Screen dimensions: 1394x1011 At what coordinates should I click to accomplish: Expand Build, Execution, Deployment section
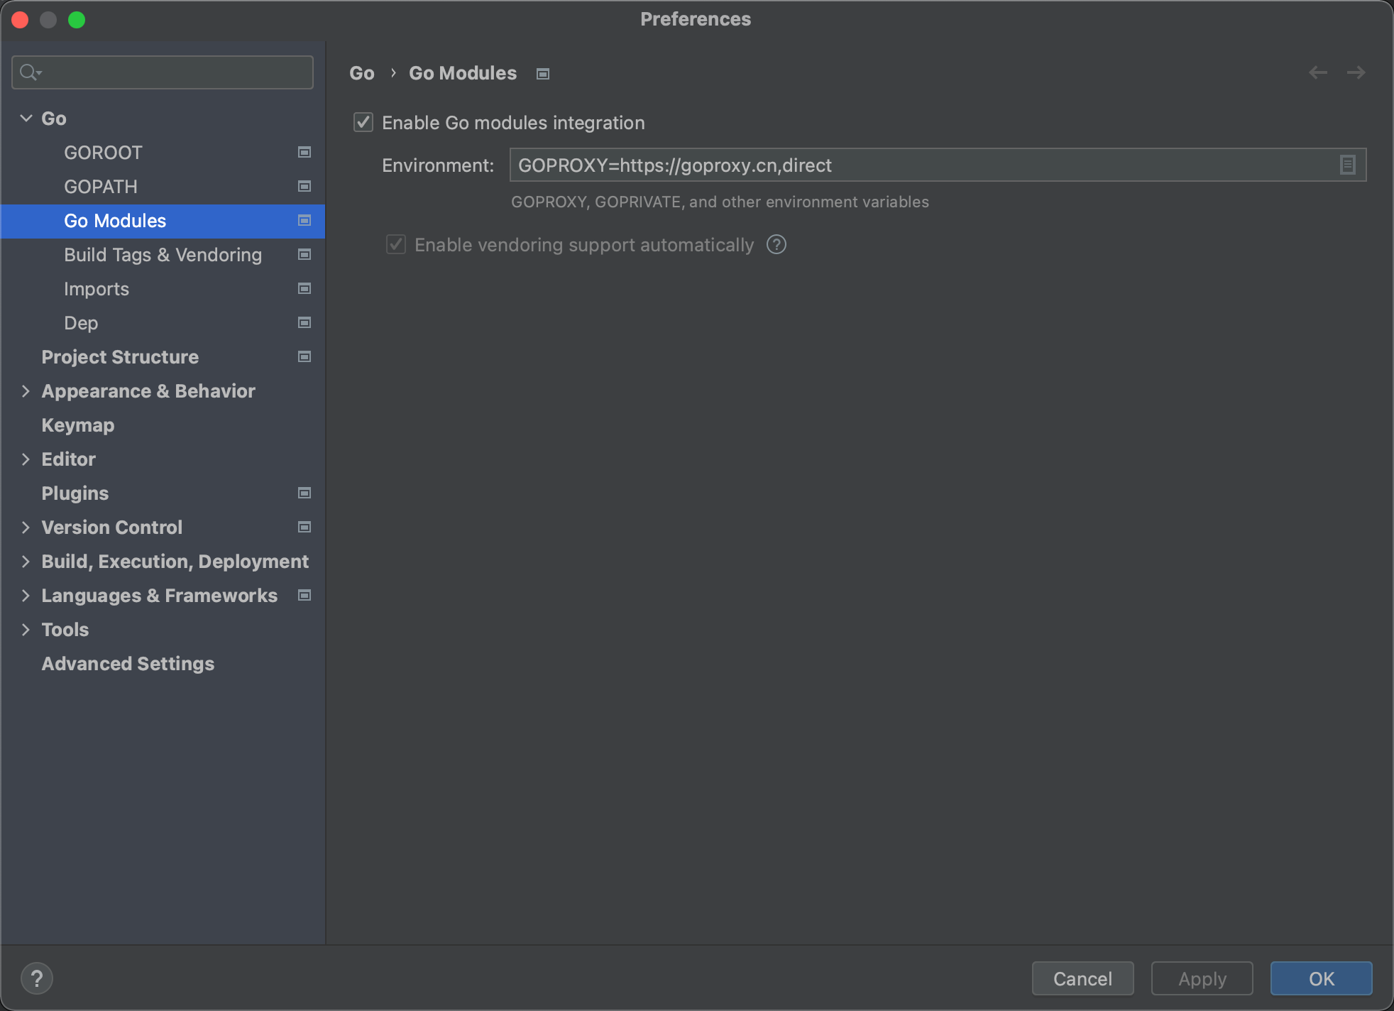(x=26, y=561)
